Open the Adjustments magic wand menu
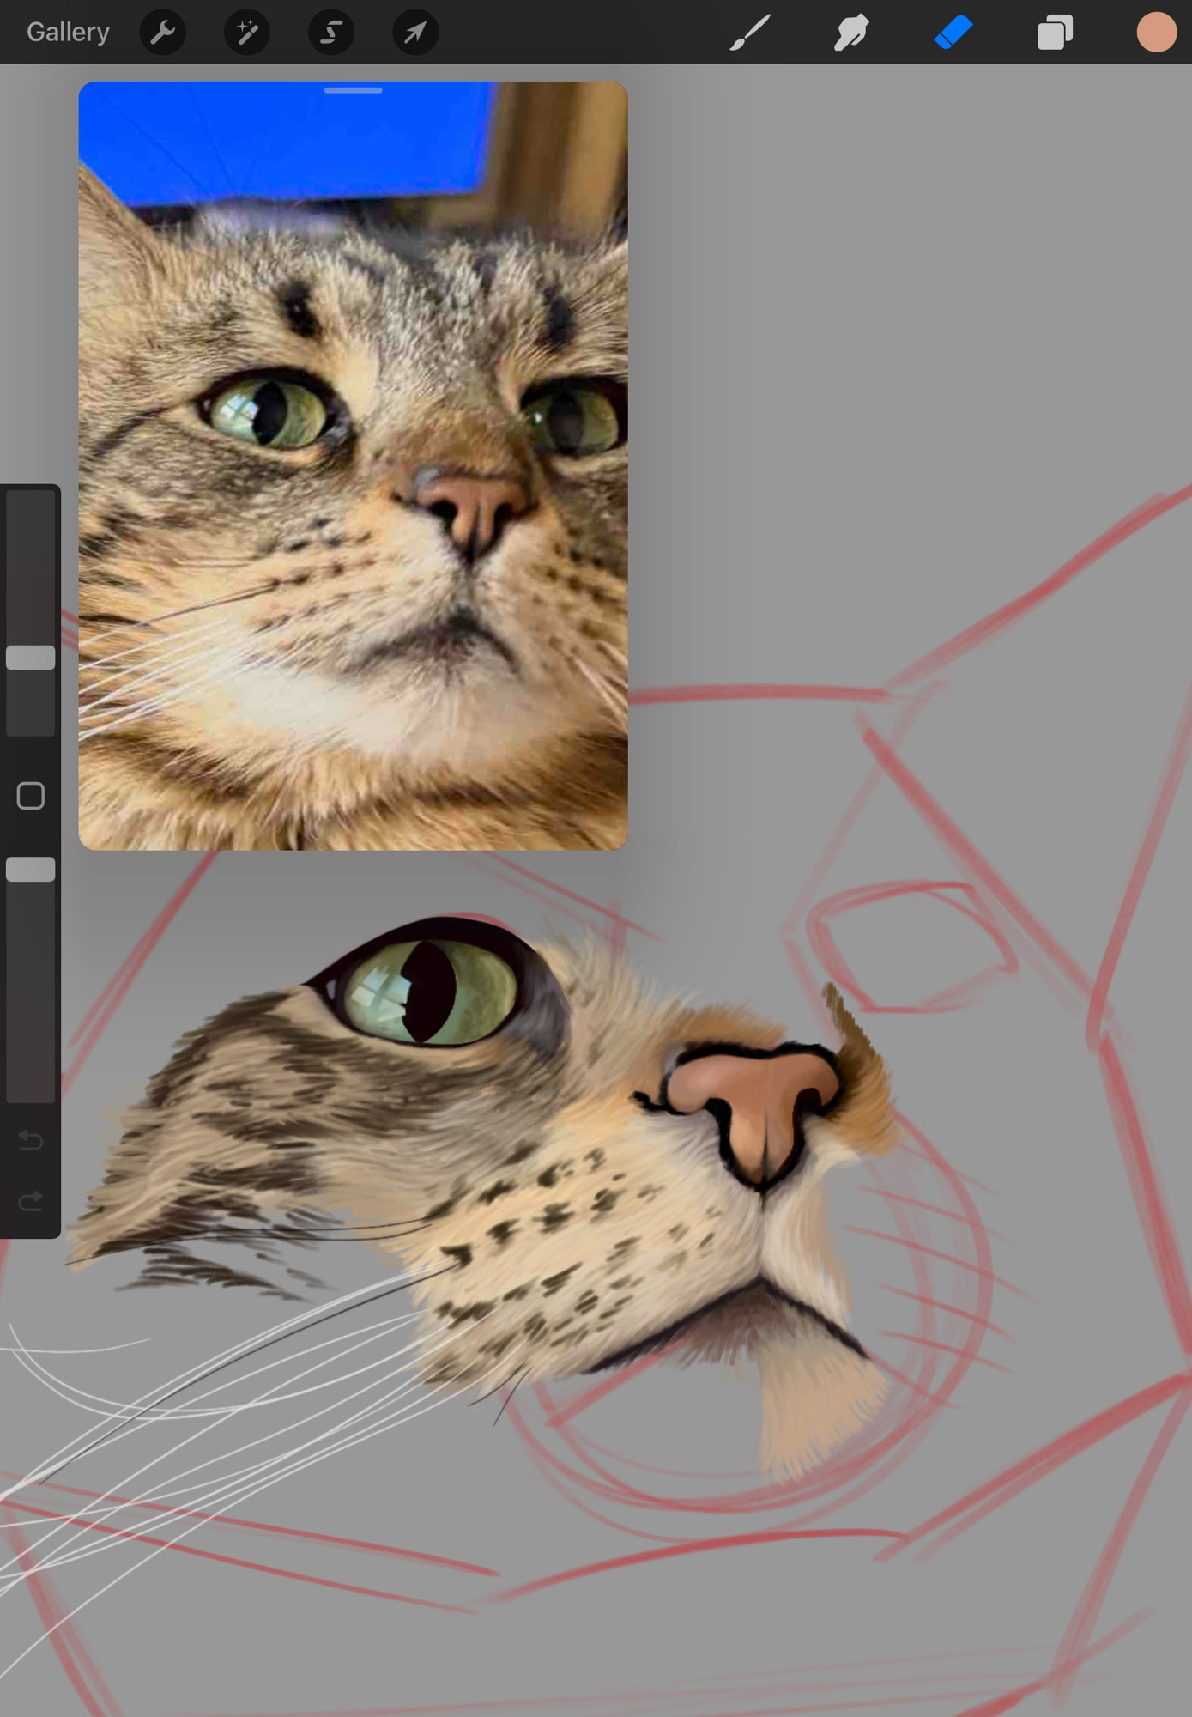 [x=247, y=33]
